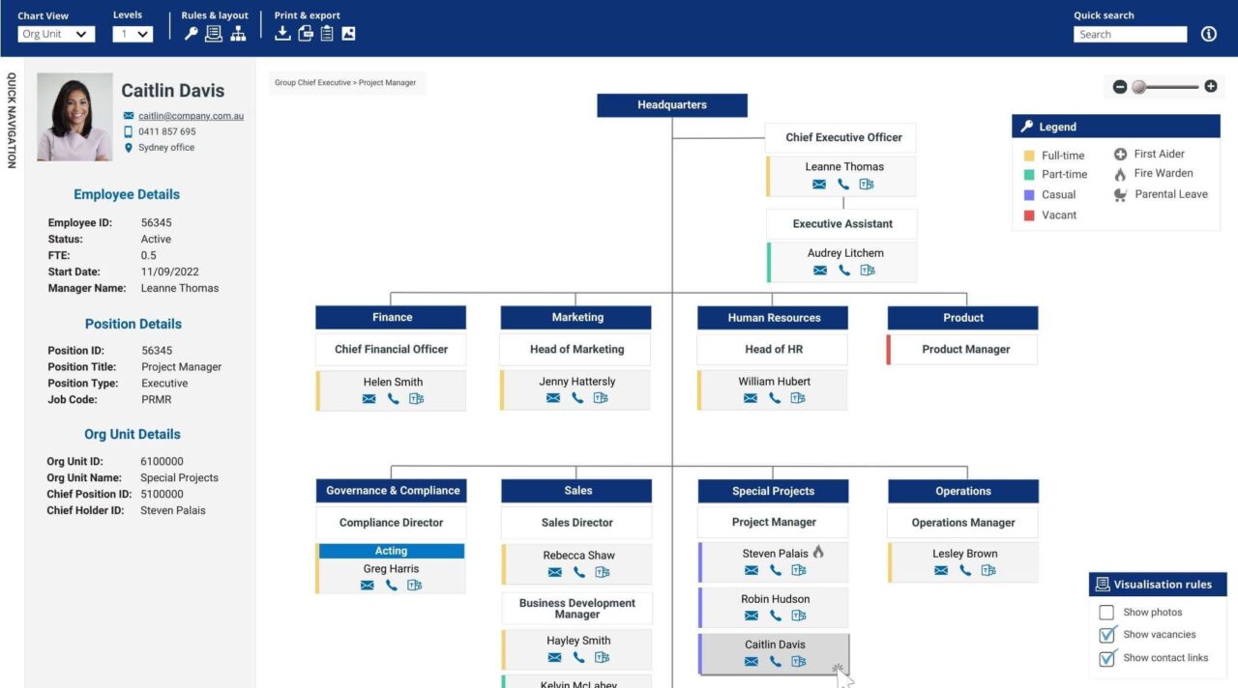Click the hierarchy layout icon in Rules & layout

(236, 32)
